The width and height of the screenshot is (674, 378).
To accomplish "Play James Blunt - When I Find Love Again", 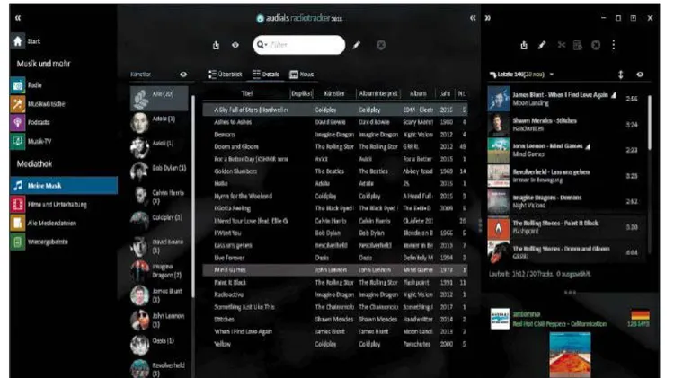I will click(565, 99).
